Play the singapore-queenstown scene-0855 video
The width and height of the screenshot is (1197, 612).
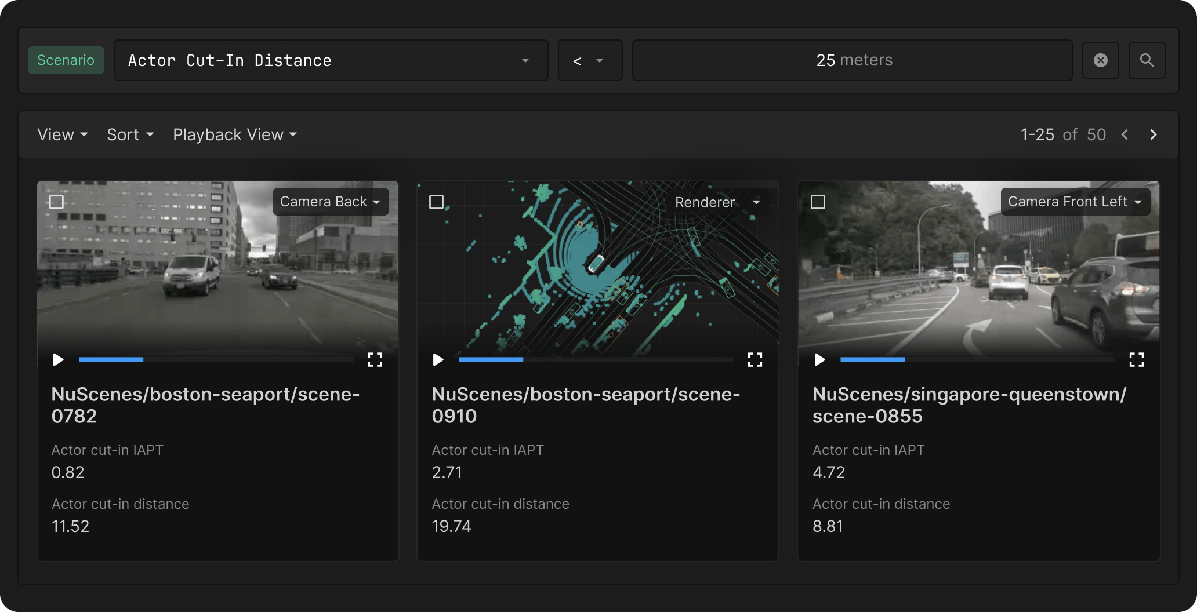(819, 360)
